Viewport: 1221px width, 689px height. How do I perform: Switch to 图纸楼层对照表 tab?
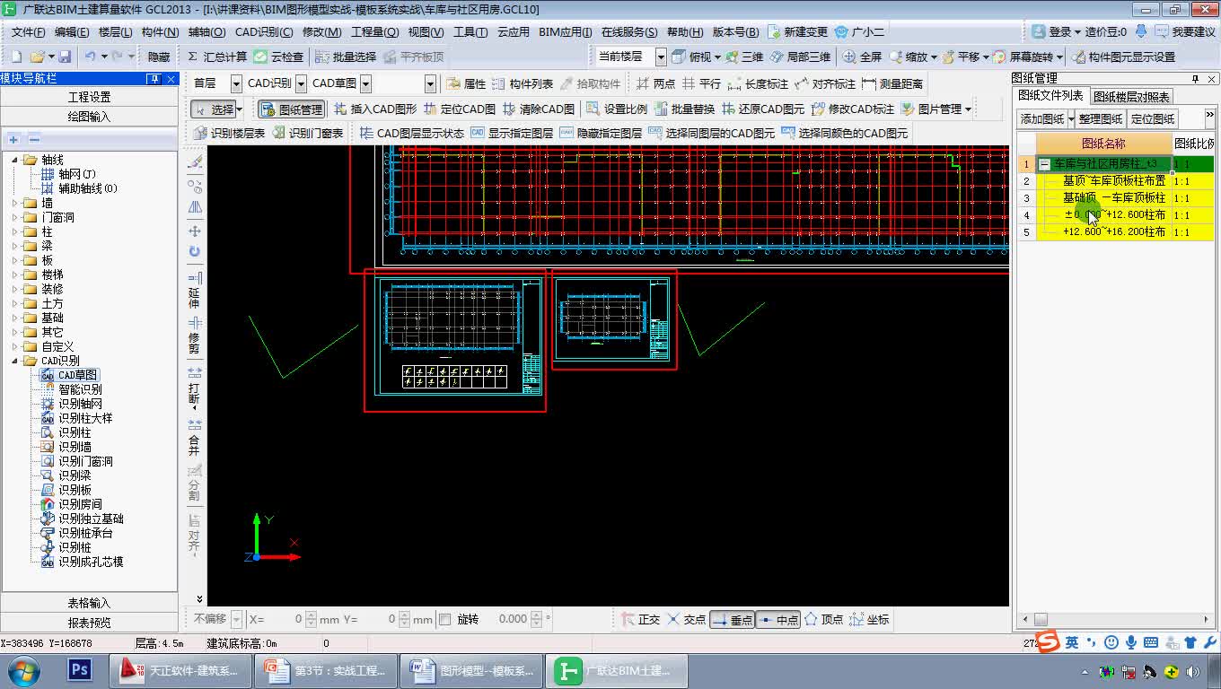(1131, 96)
